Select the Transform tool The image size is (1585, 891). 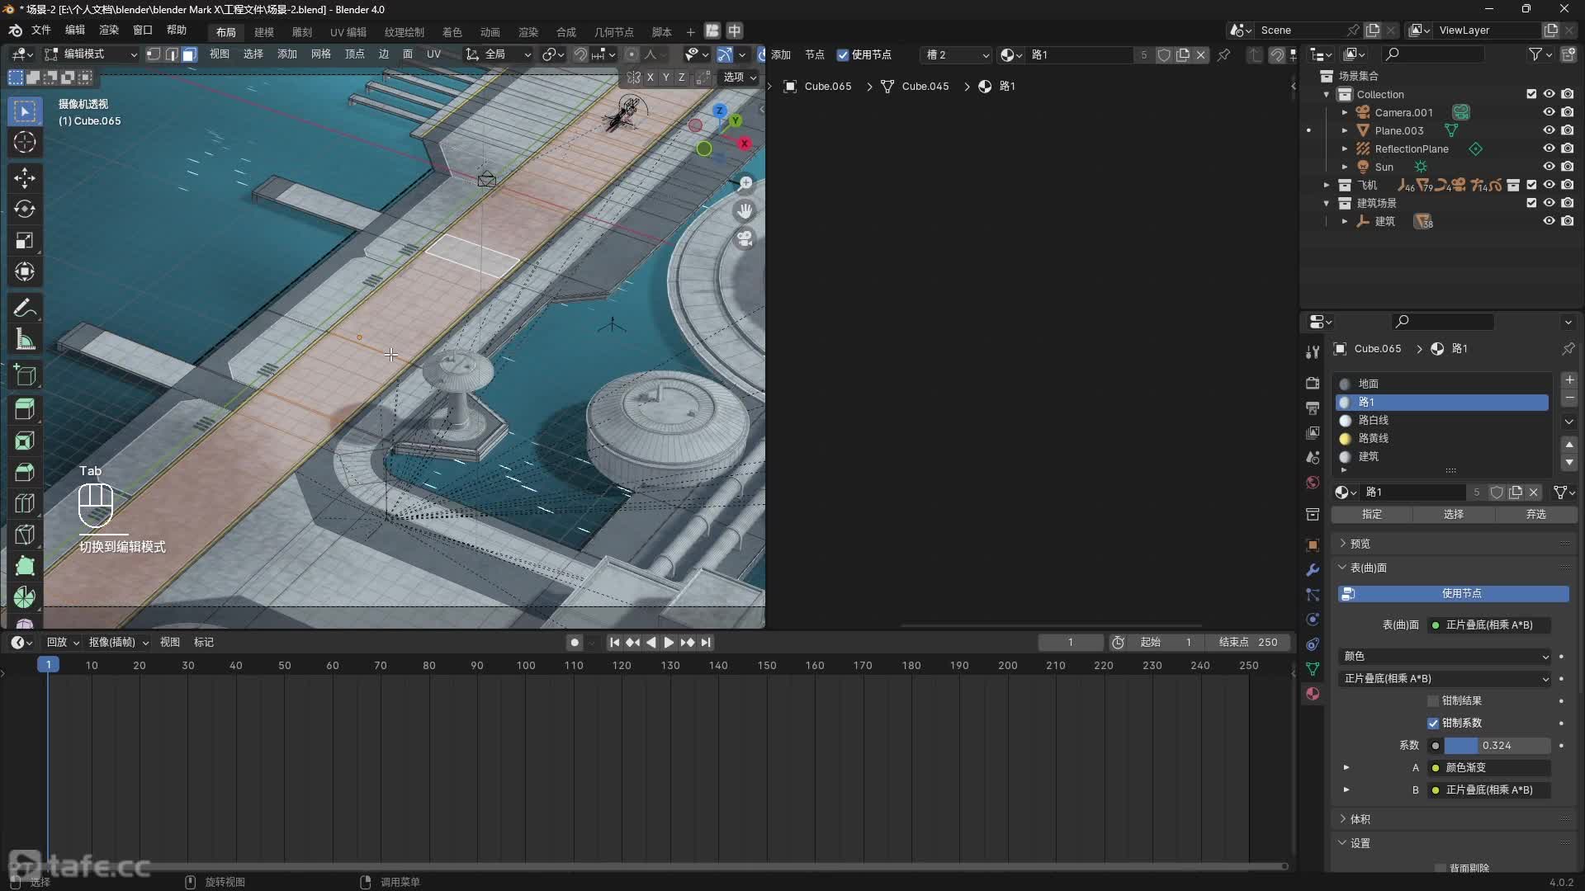coord(25,271)
